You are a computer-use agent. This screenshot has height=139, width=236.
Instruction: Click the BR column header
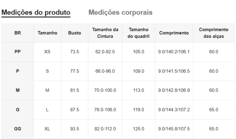point(18,33)
